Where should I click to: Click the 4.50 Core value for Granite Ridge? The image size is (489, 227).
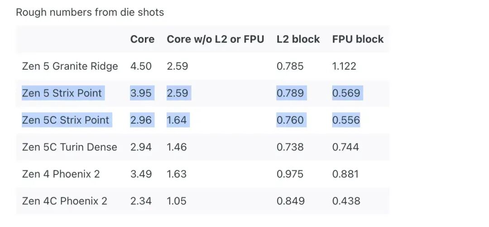pyautogui.click(x=141, y=66)
